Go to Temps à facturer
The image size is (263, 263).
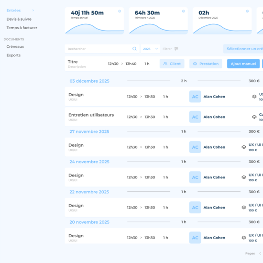(22, 28)
